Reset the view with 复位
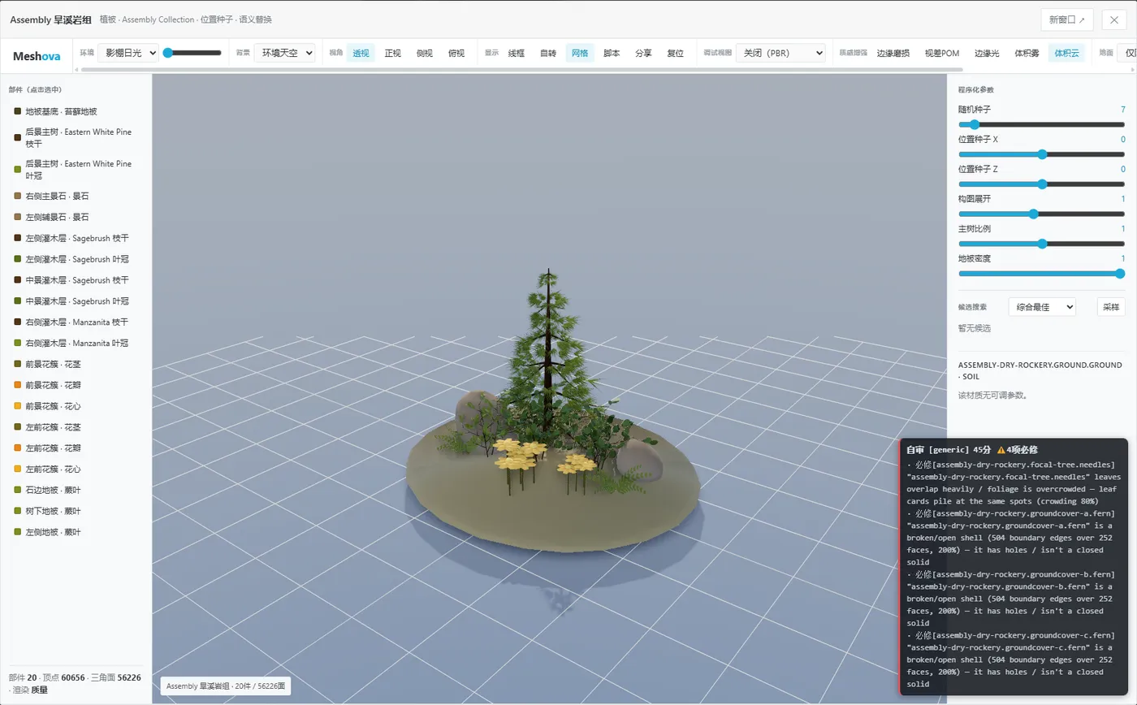1137x705 pixels. click(x=675, y=53)
